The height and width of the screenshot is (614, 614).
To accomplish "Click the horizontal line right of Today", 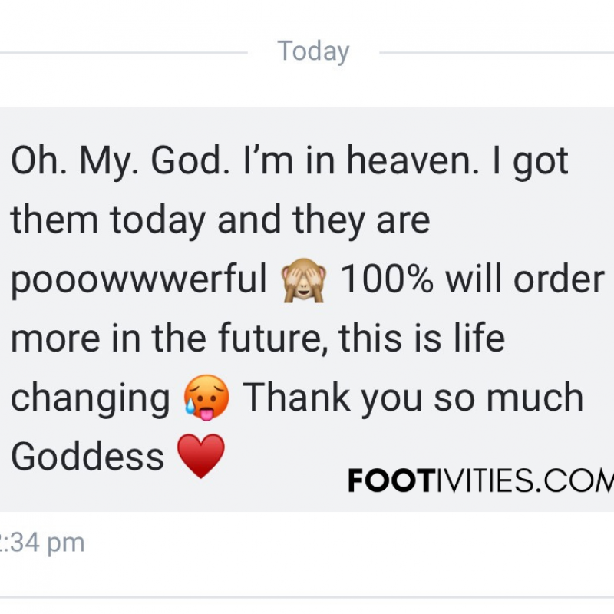I will point(497,52).
